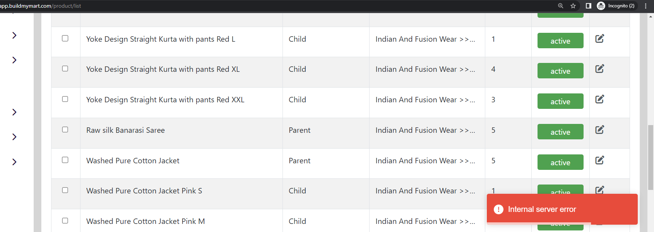Toggle active status of Kurta Red XL

click(x=560, y=71)
